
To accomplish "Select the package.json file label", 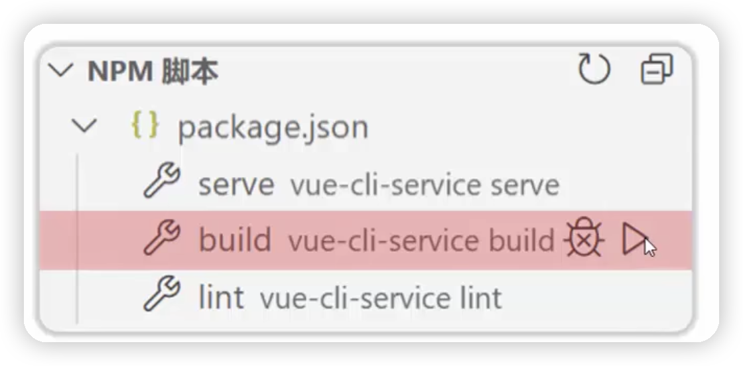I will click(x=273, y=128).
